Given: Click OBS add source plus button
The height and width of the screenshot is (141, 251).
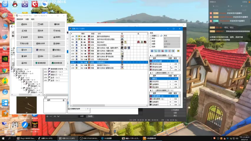Looking at the screenshot, I should pyautogui.click(x=47, y=116).
